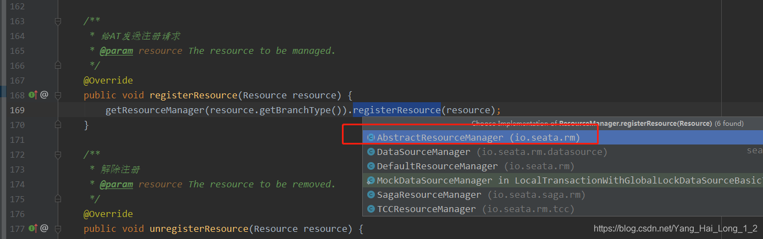
Task: Click the 'void' keyword on line 177
Action: pos(133,228)
